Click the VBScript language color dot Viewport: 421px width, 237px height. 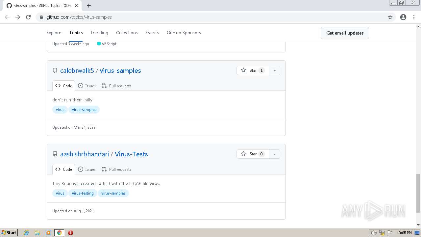(x=99, y=43)
